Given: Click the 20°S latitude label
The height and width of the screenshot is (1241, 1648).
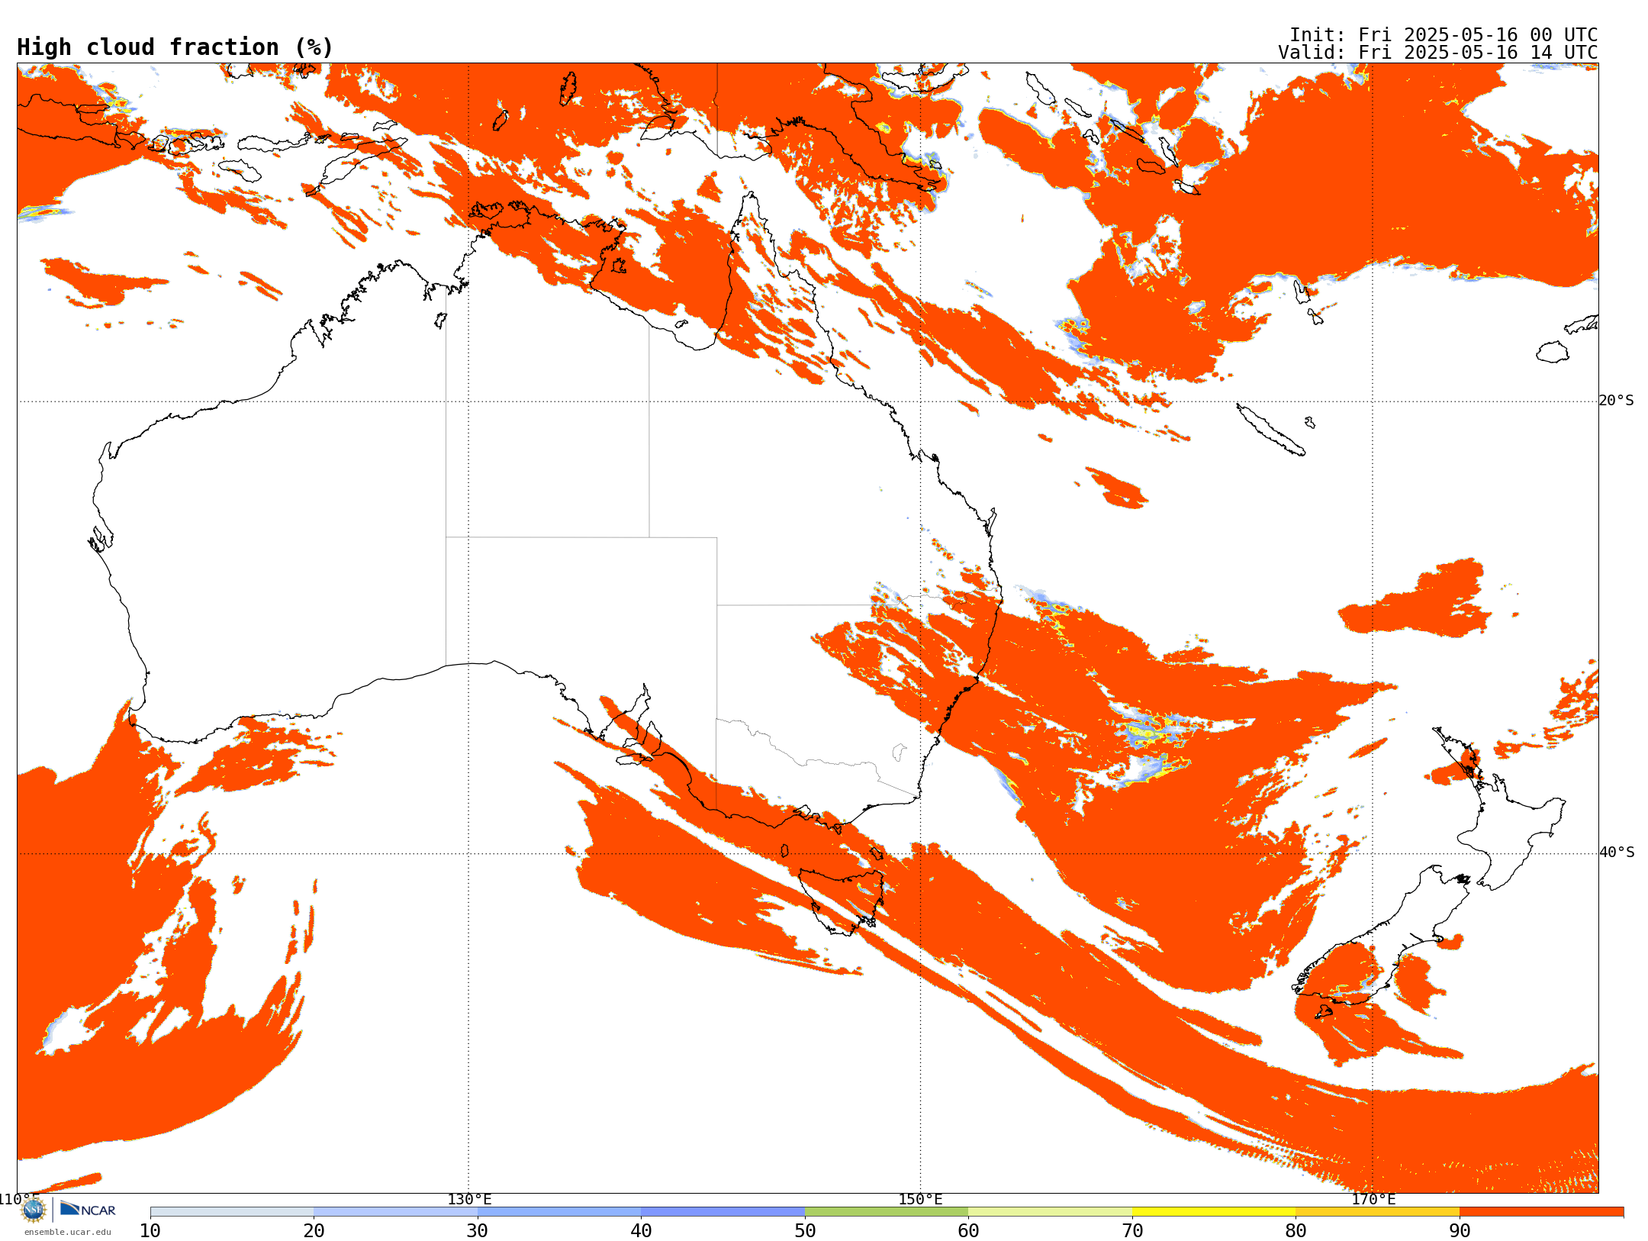Looking at the screenshot, I should tap(1616, 401).
